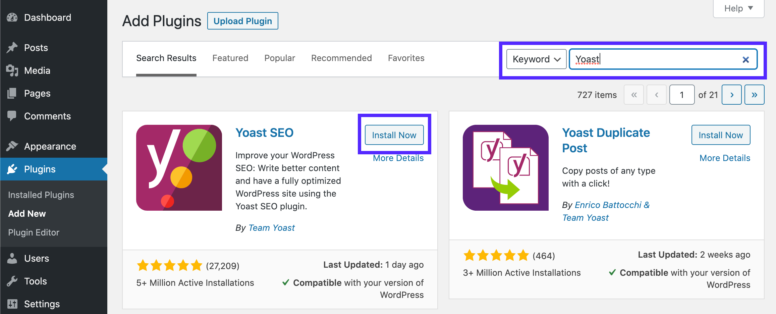Click the Yoast SEO star rating
Image resolution: width=776 pixels, height=314 pixels.
[169, 266]
